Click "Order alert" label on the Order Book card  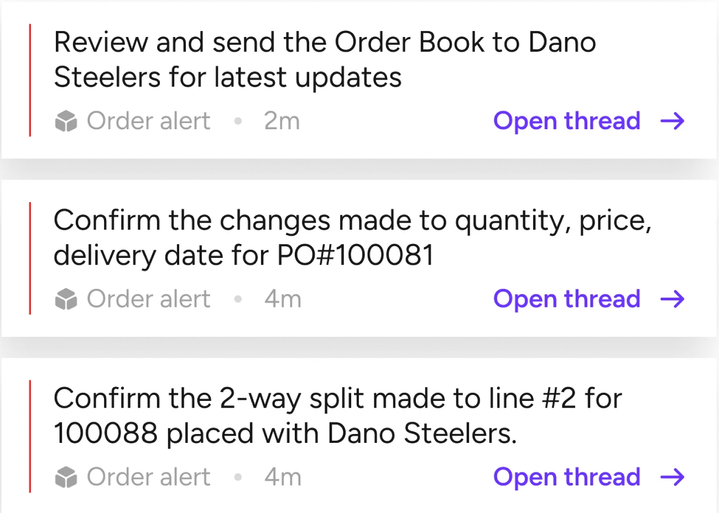[148, 121]
